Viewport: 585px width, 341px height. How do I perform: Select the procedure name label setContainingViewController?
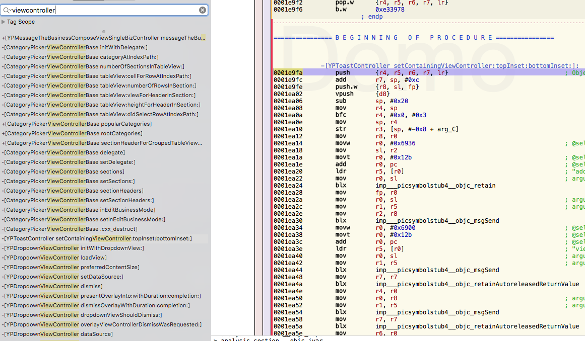449,66
